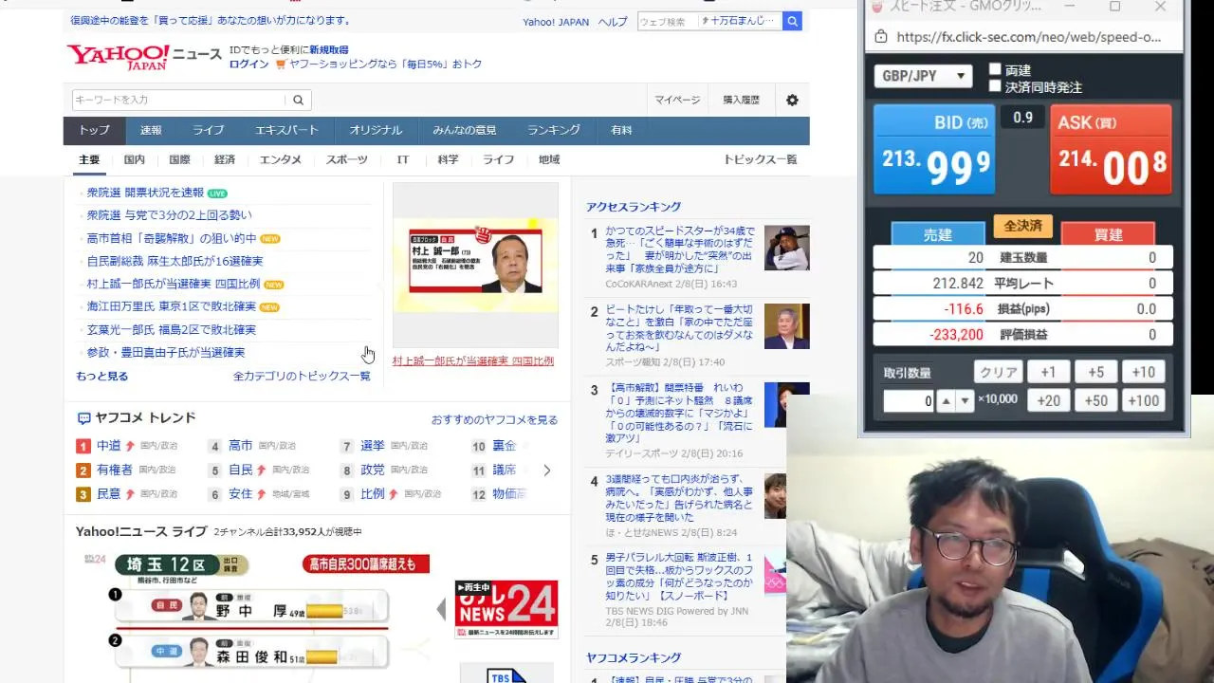Click the +10 quantity button
Viewport: 1214px width, 683px height.
pyautogui.click(x=1143, y=372)
